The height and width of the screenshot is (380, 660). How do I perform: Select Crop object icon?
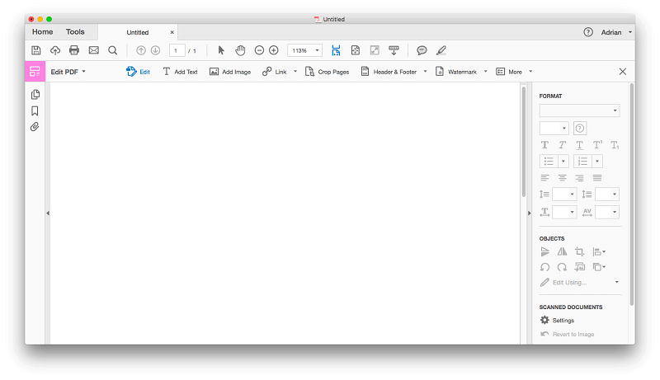coord(580,251)
